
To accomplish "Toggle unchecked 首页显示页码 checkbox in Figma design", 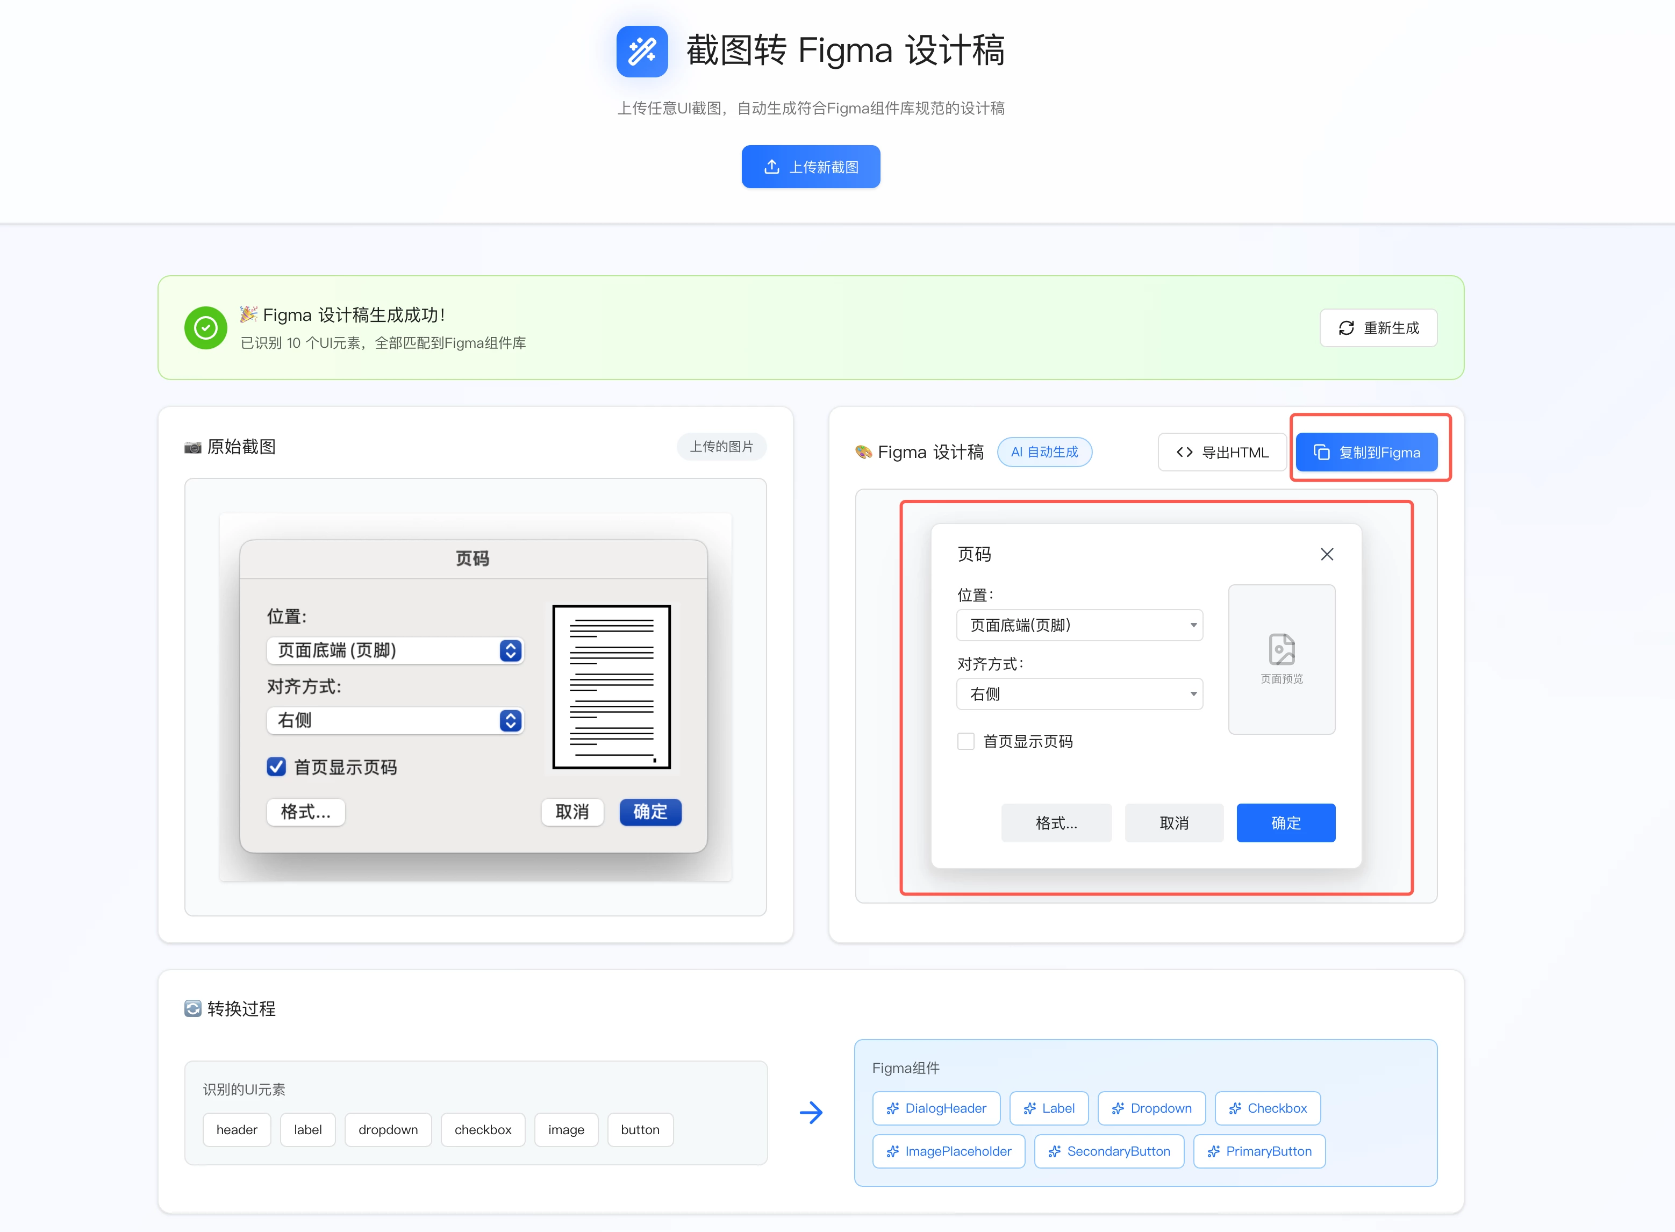I will pyautogui.click(x=966, y=741).
